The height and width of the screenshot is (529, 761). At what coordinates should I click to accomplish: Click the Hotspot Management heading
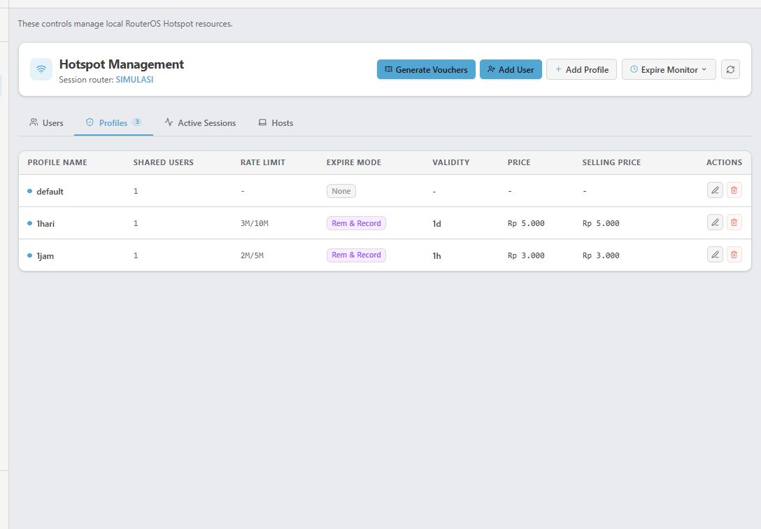point(121,64)
